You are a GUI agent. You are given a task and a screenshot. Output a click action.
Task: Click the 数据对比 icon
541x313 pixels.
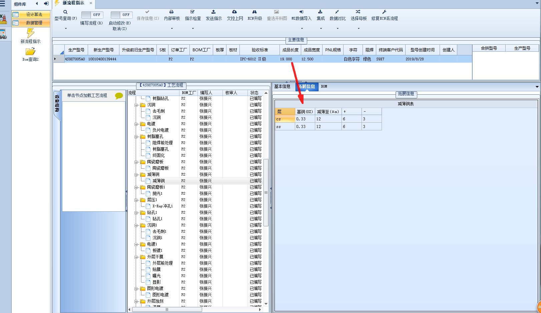337,12
